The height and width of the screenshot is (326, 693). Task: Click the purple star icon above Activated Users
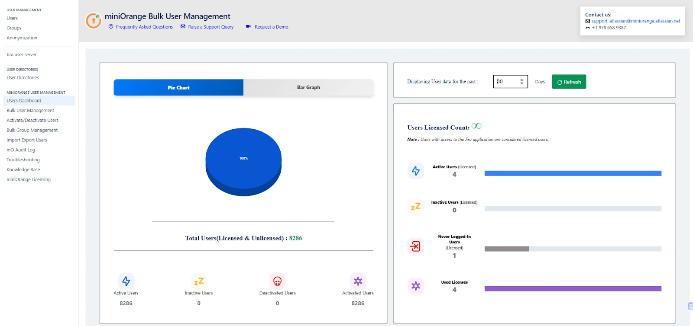(x=358, y=281)
